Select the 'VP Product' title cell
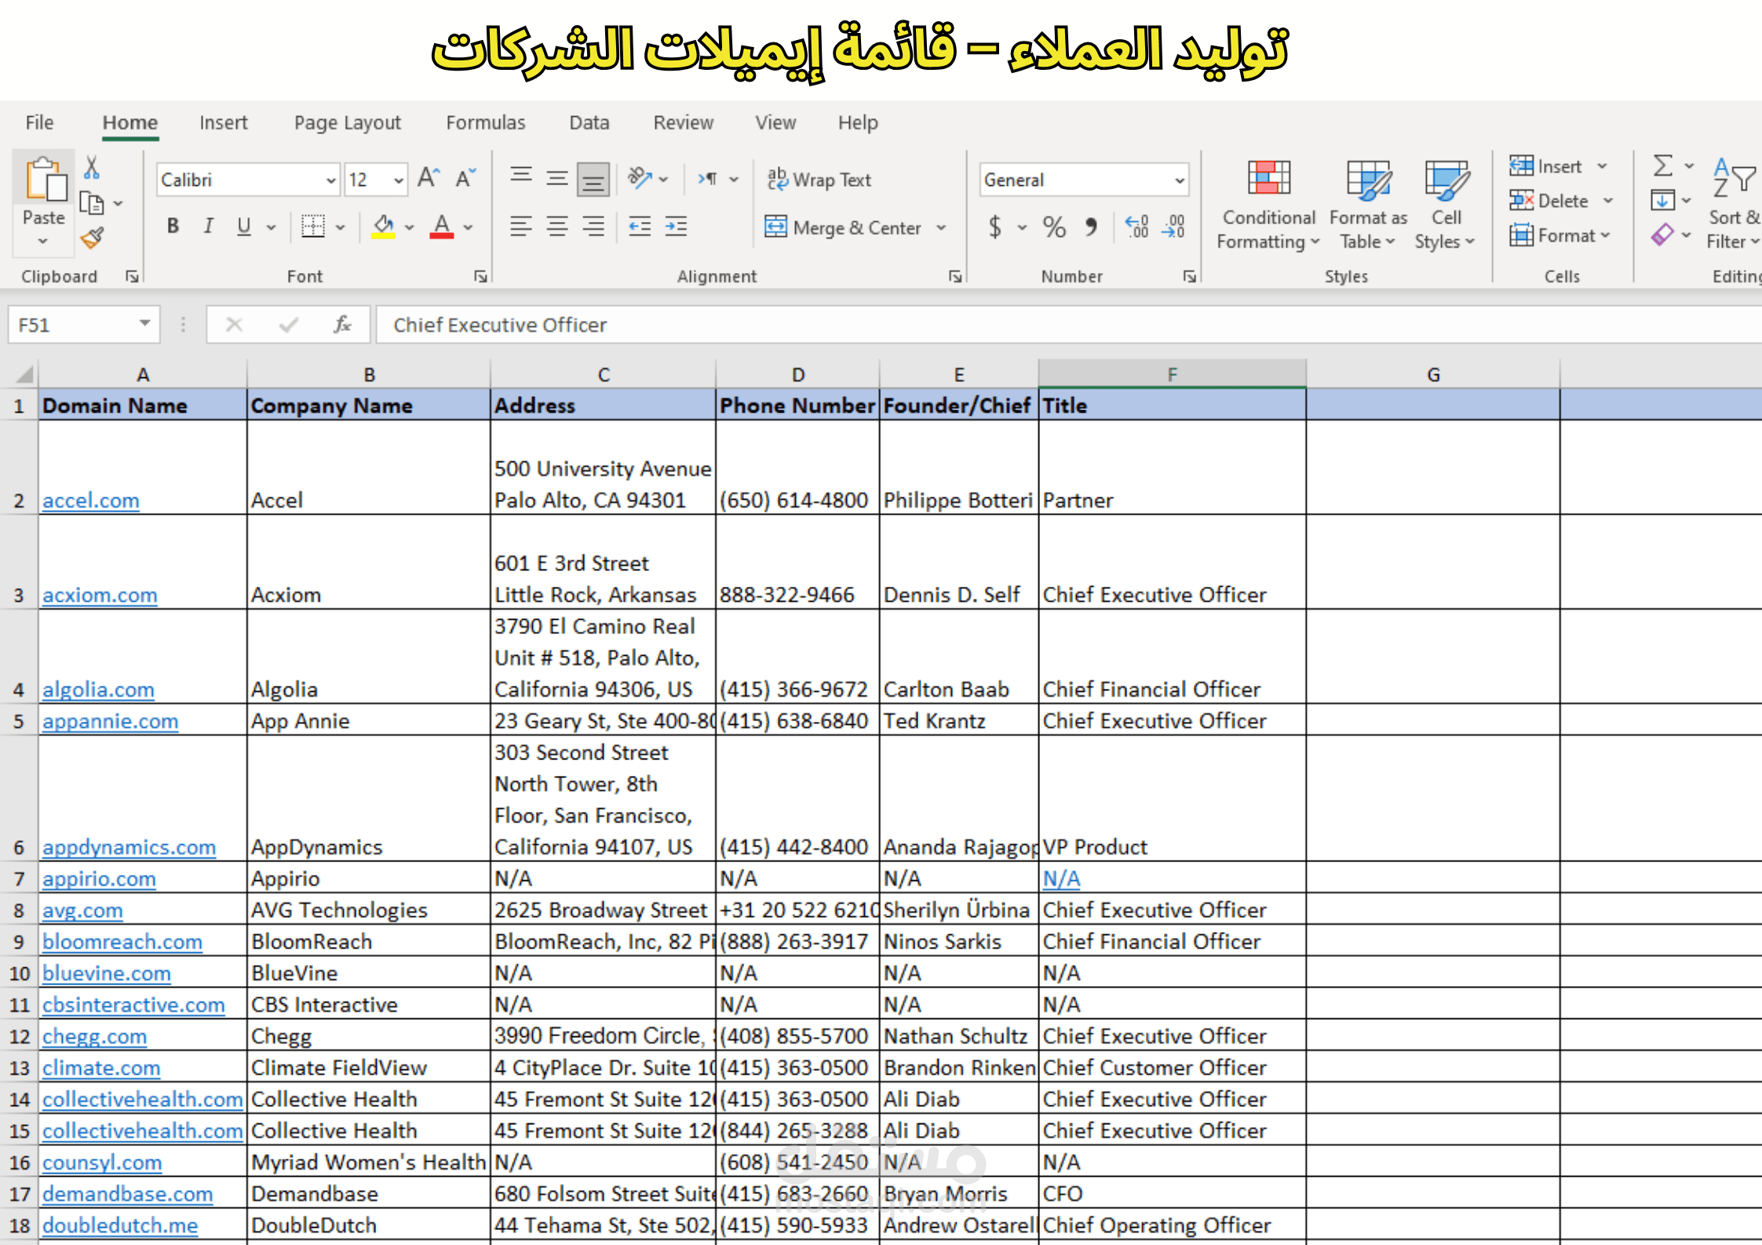The image size is (1762, 1245). (x=1172, y=798)
